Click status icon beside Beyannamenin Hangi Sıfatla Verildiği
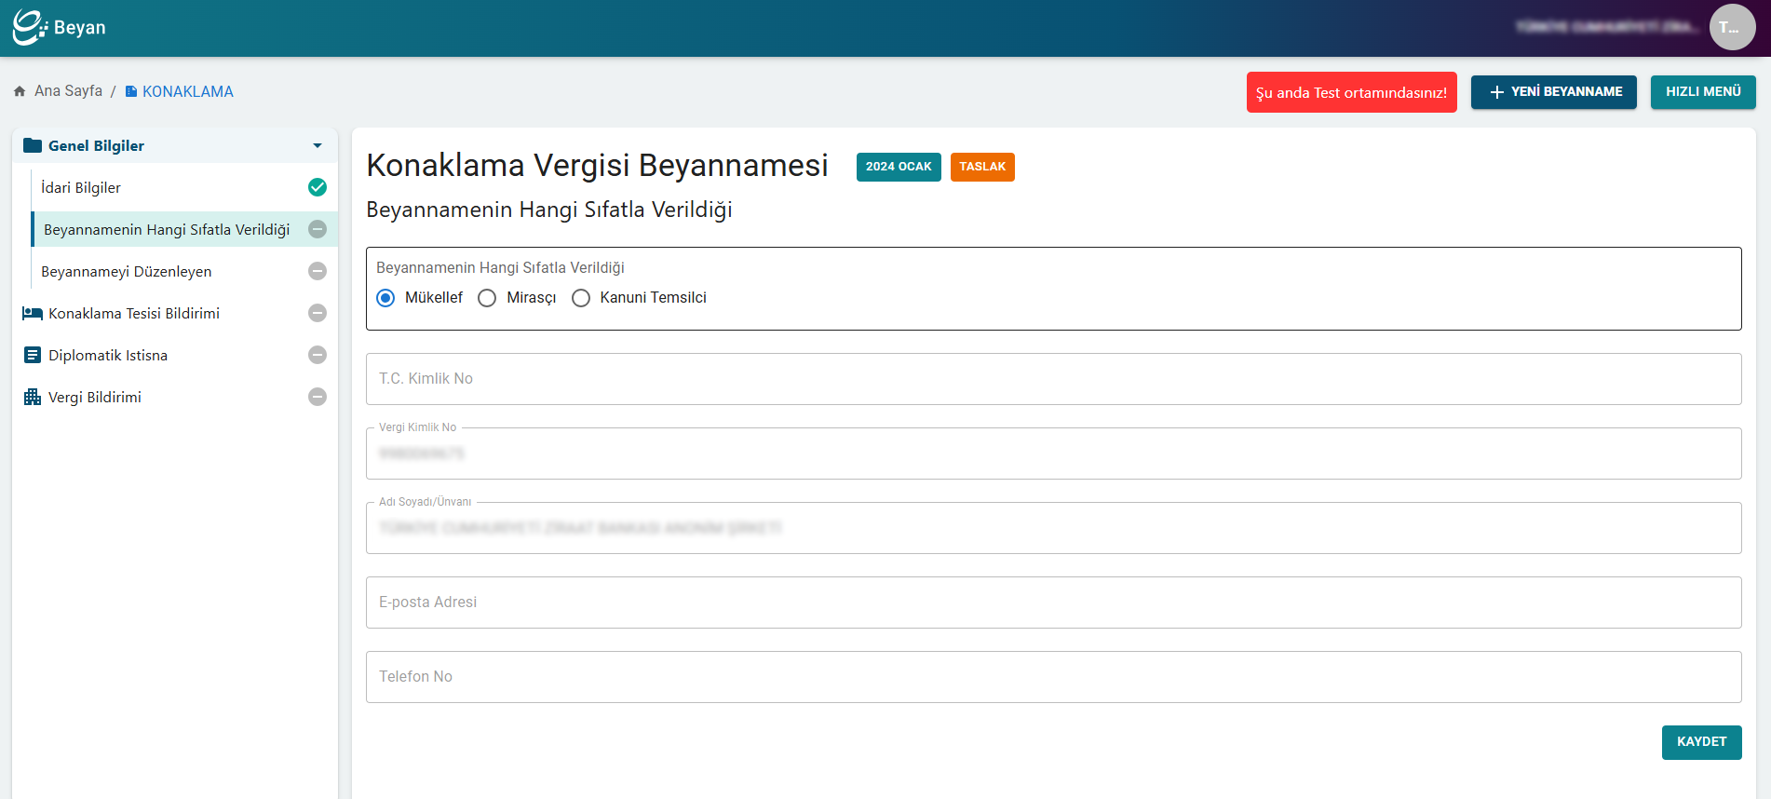Screen dimensions: 1771x799 point(318,229)
